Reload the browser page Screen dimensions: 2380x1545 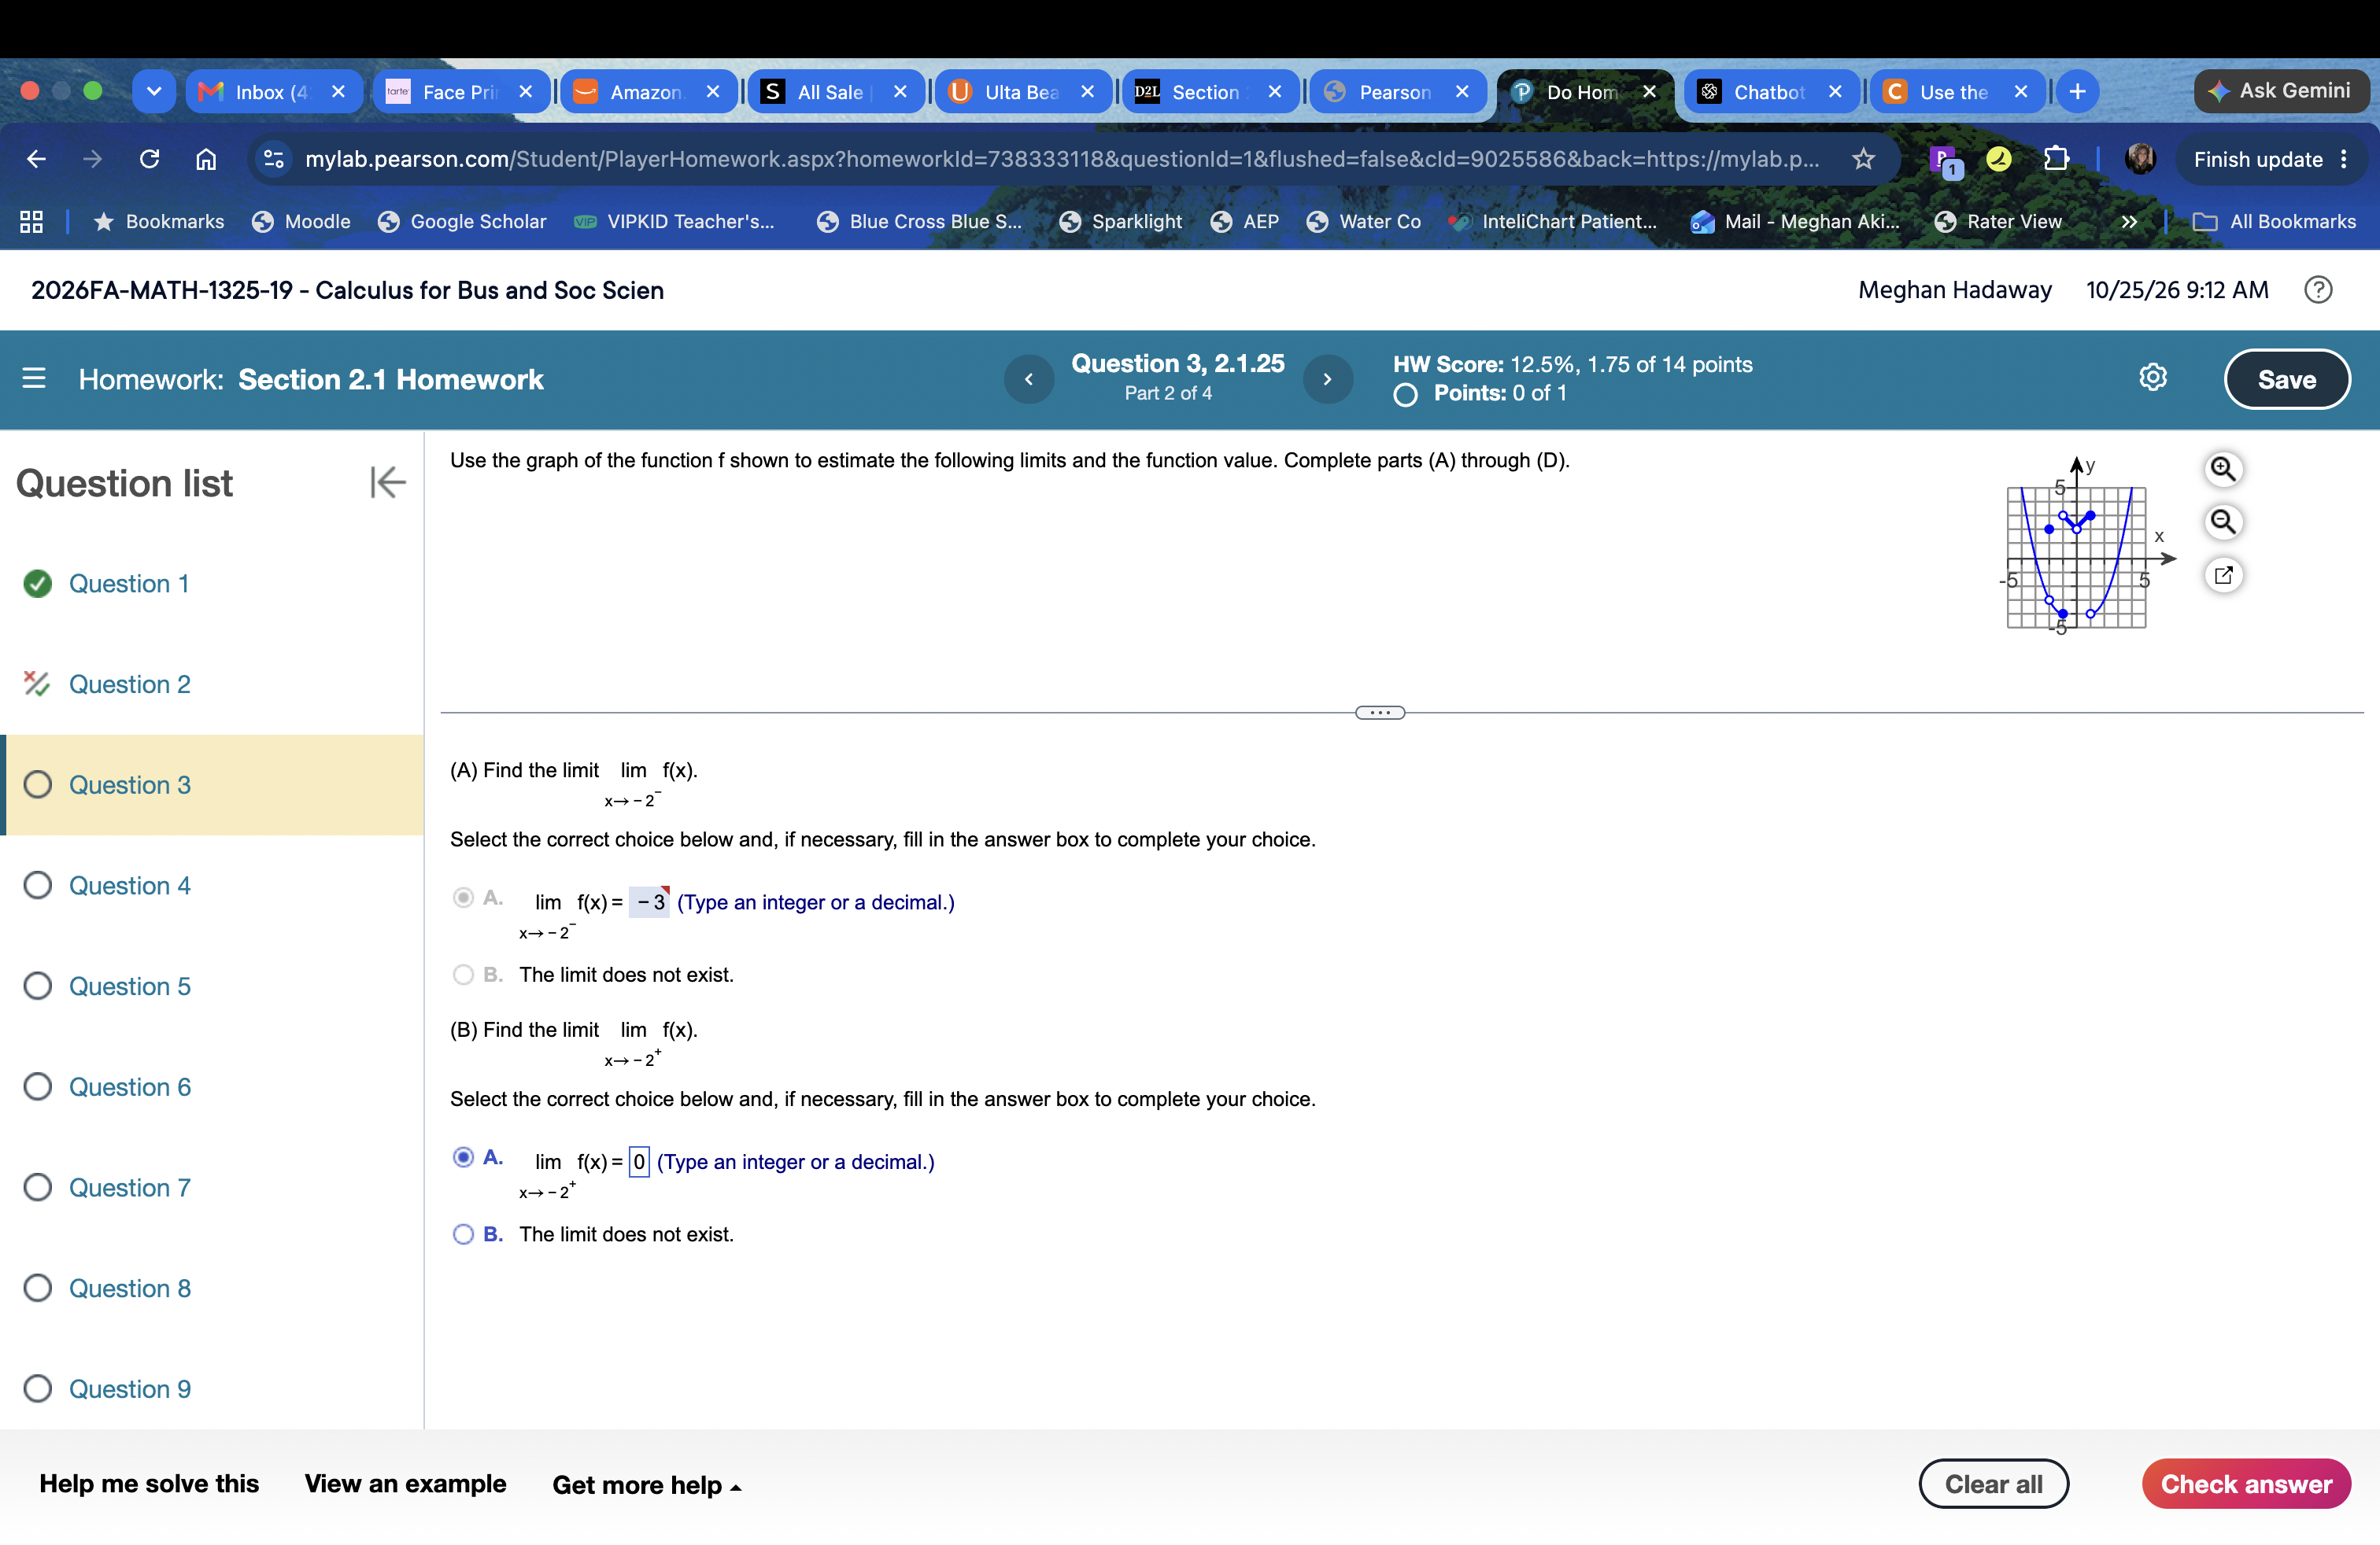coord(149,159)
